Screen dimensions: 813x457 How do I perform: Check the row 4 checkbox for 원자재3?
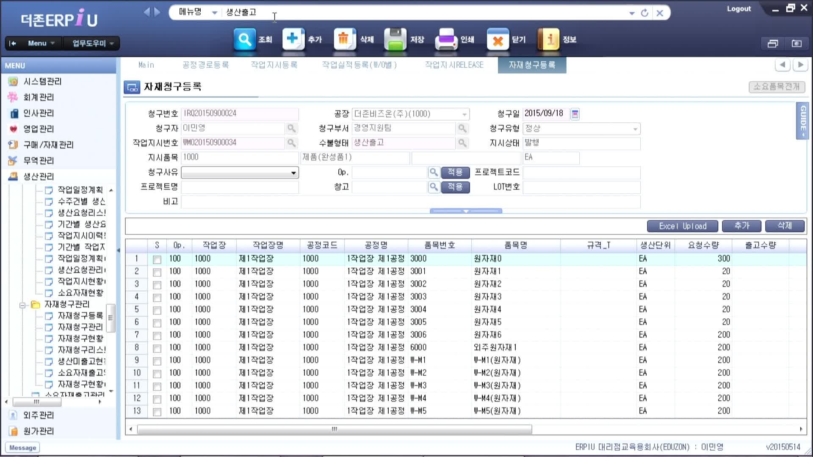(x=157, y=297)
